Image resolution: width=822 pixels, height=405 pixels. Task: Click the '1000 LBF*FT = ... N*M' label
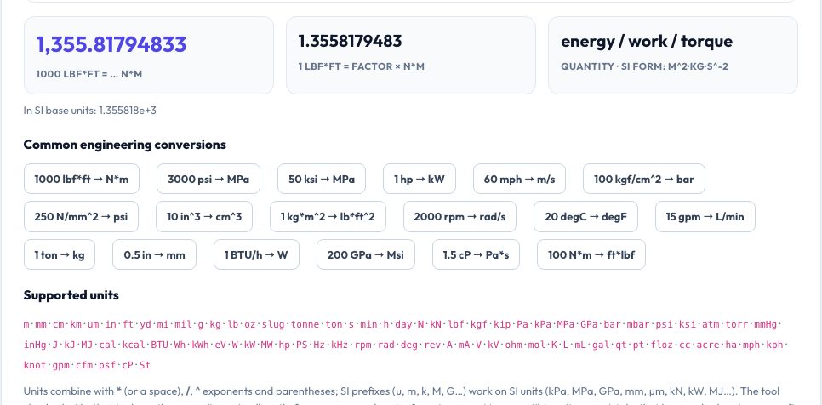(x=89, y=74)
